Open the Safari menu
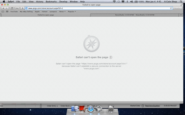Screen dimensions: 185x115 11,1
